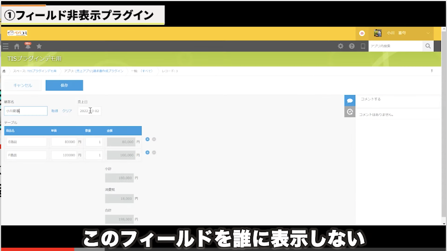This screenshot has width=447, height=251.
Task: Focus the アプリ内検索 search box
Action: point(395,46)
